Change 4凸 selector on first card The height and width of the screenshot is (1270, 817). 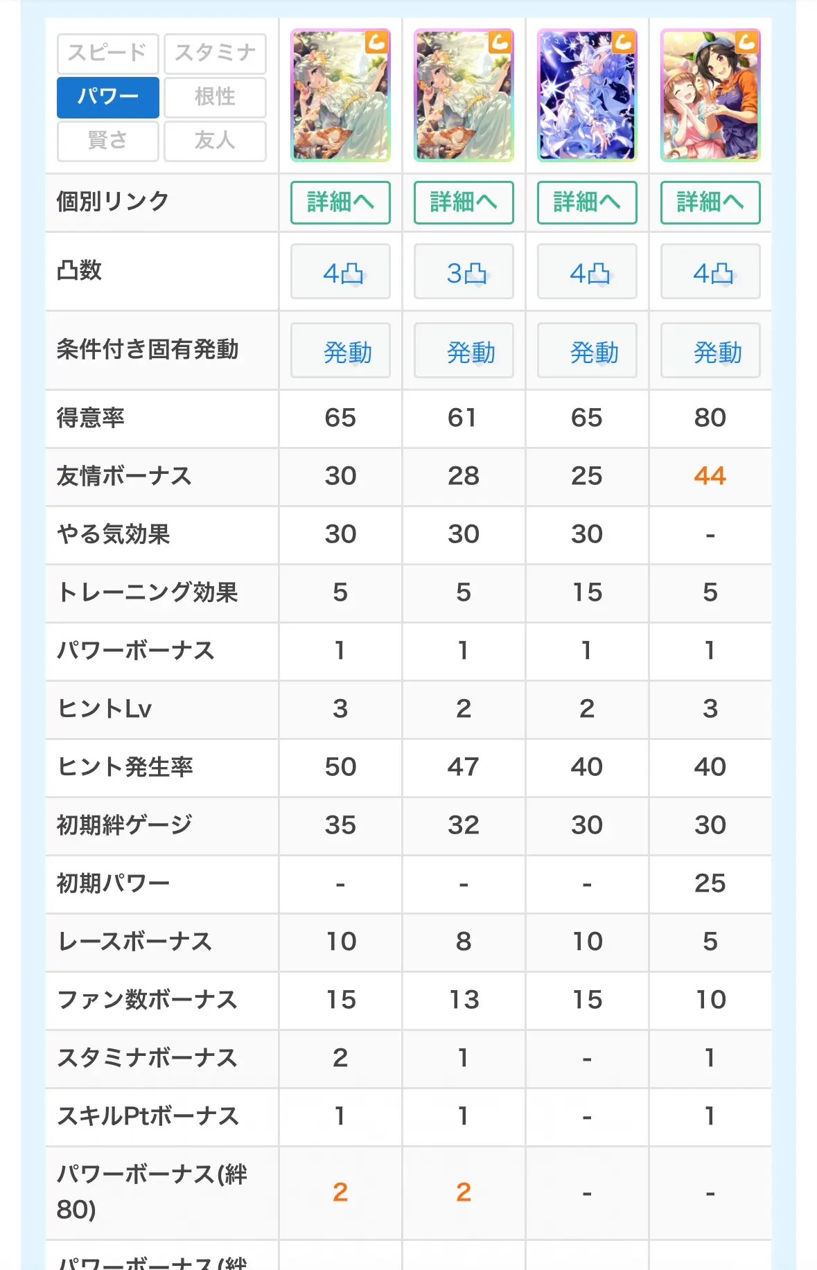point(340,272)
